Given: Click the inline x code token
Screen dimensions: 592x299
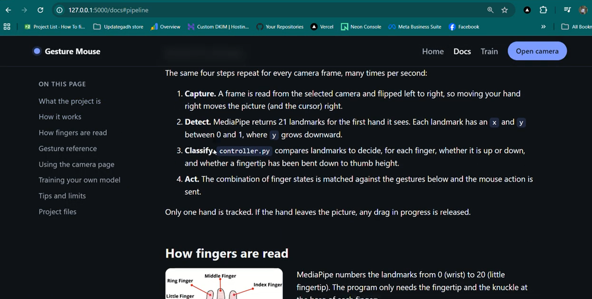Looking at the screenshot, I should (494, 122).
